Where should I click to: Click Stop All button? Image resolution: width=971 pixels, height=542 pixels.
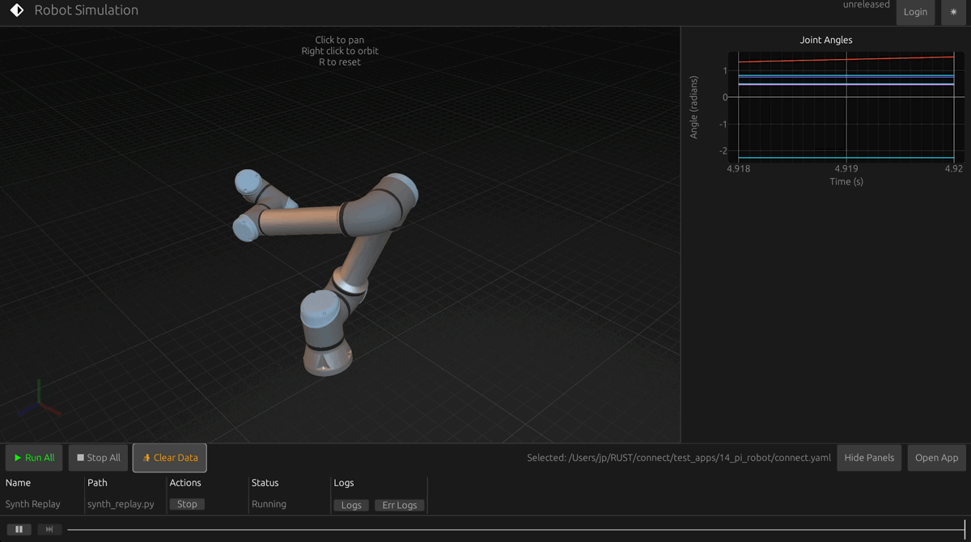coord(98,458)
